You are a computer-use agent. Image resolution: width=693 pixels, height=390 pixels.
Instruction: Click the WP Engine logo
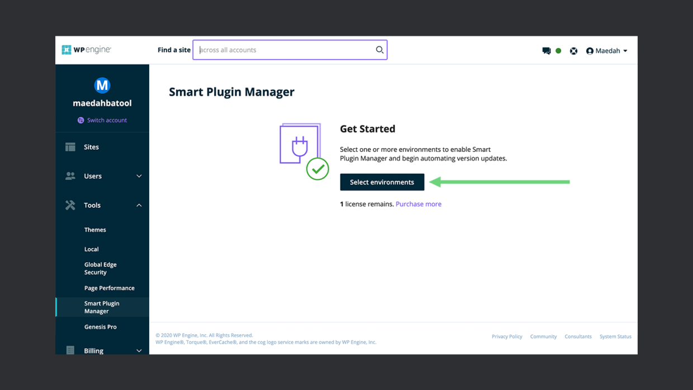point(86,50)
